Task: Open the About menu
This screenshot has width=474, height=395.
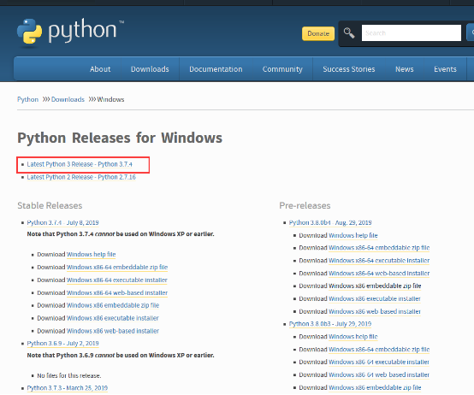Action: pos(100,69)
